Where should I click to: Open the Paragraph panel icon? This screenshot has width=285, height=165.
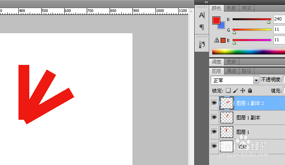pyautogui.click(x=202, y=27)
